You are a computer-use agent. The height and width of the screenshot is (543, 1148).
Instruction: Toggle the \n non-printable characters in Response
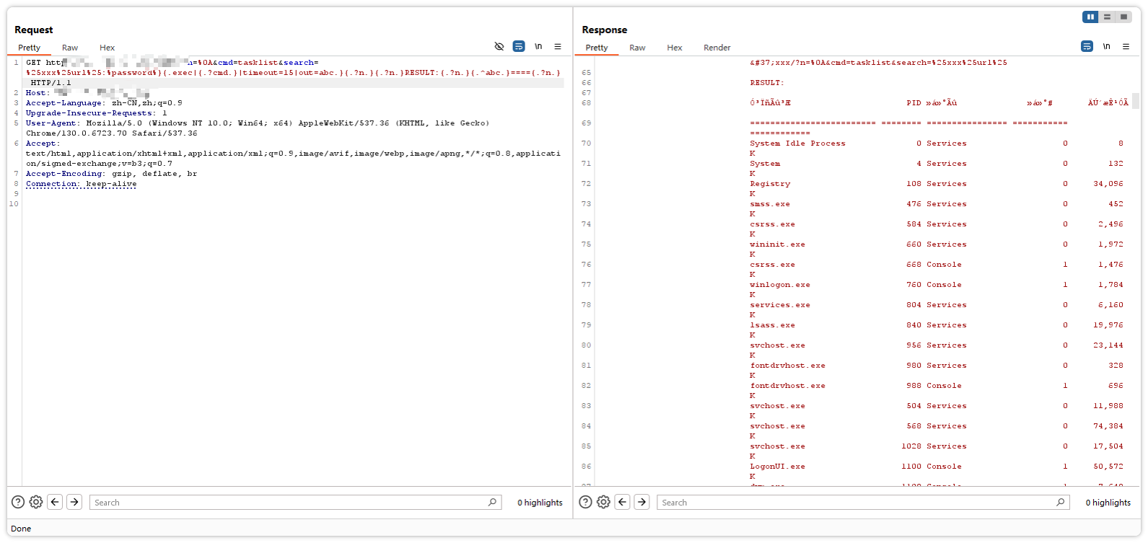[1106, 46]
